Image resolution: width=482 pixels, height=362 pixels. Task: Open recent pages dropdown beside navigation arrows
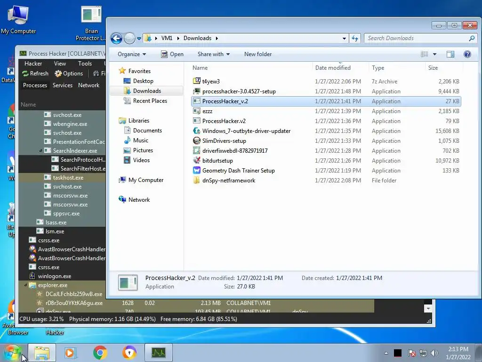click(139, 39)
